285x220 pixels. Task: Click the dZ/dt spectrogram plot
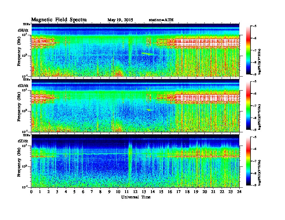click(135, 161)
